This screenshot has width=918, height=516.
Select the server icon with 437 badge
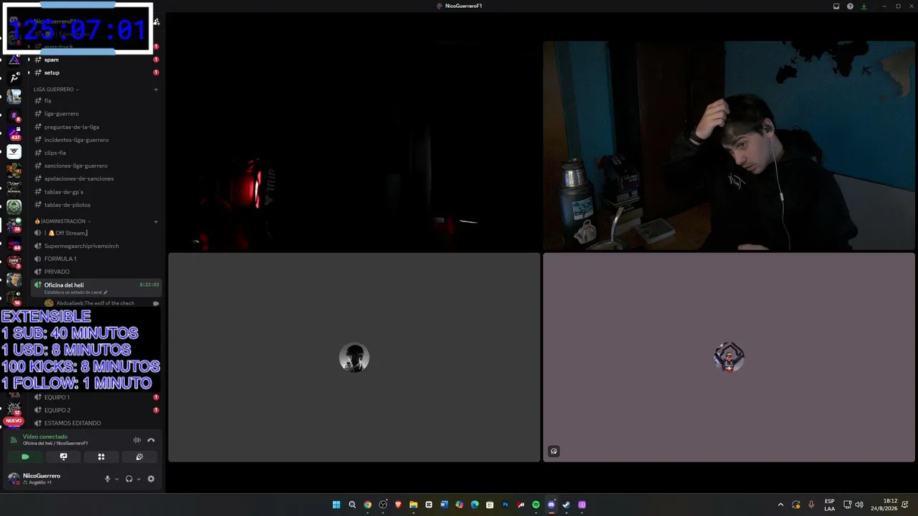[14, 133]
